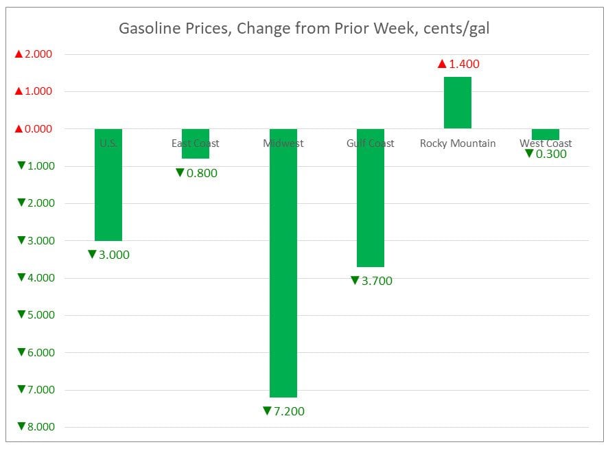Click the West Coast category label
608x449 pixels.
pyautogui.click(x=546, y=143)
